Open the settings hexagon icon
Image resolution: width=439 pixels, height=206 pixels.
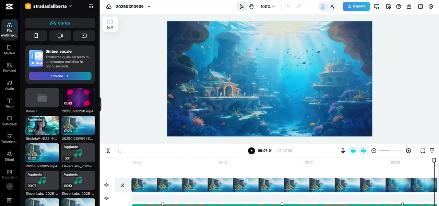[431, 7]
